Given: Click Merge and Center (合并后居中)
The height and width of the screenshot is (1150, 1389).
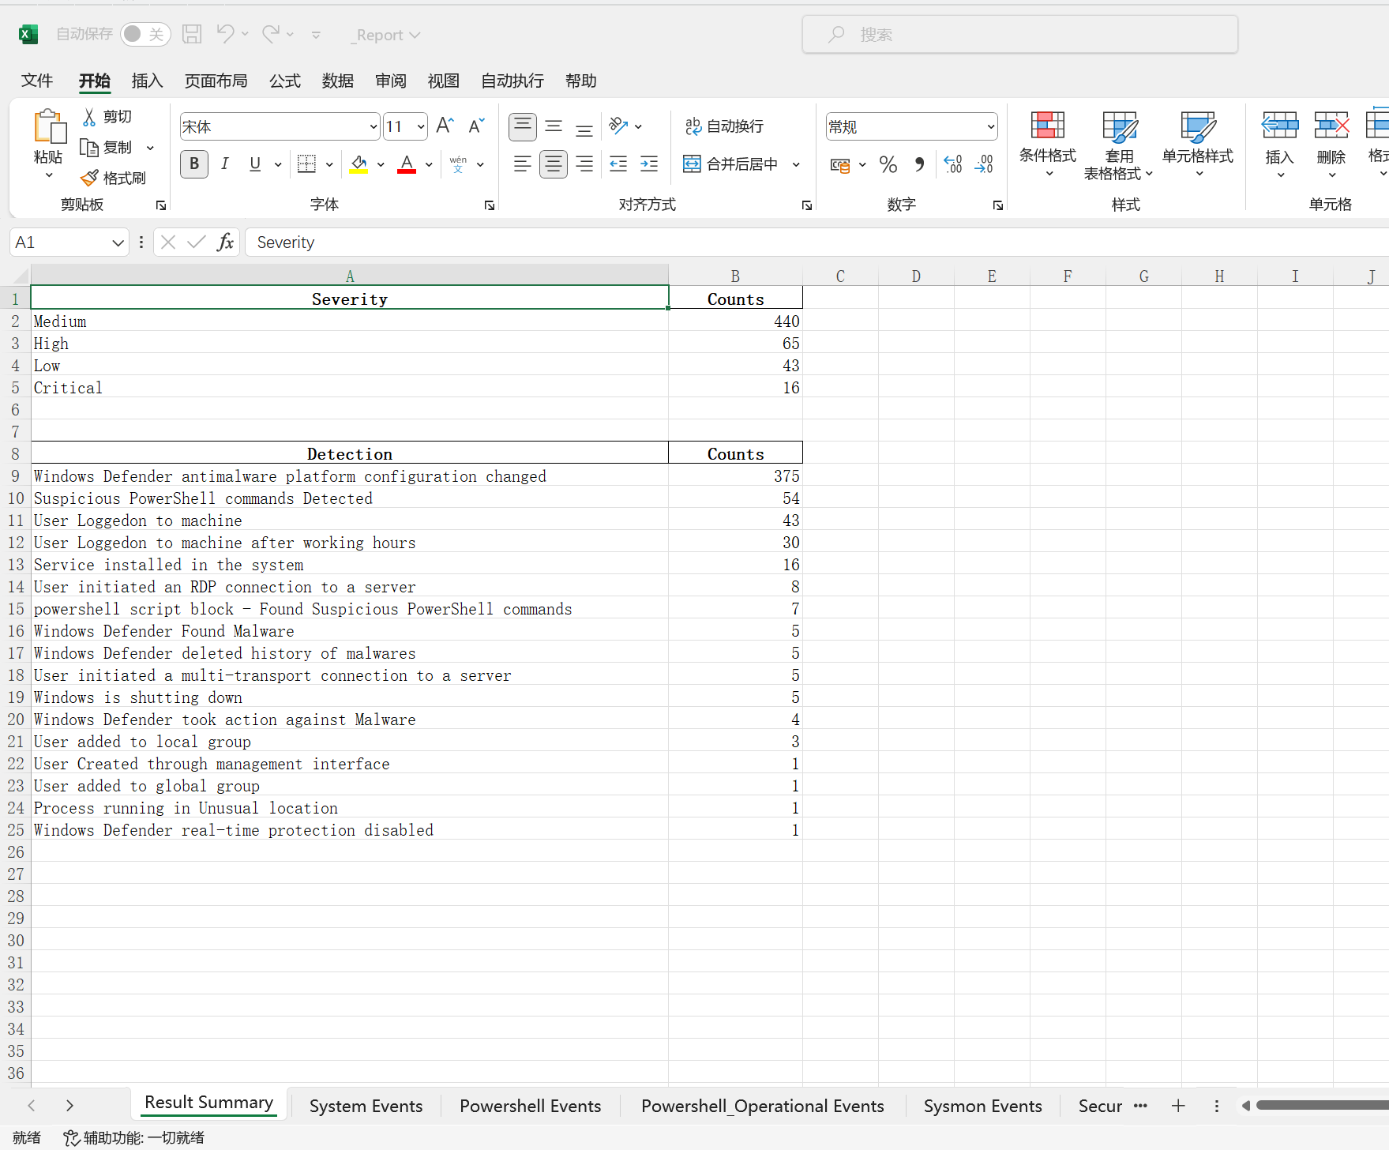Looking at the screenshot, I should [x=732, y=164].
